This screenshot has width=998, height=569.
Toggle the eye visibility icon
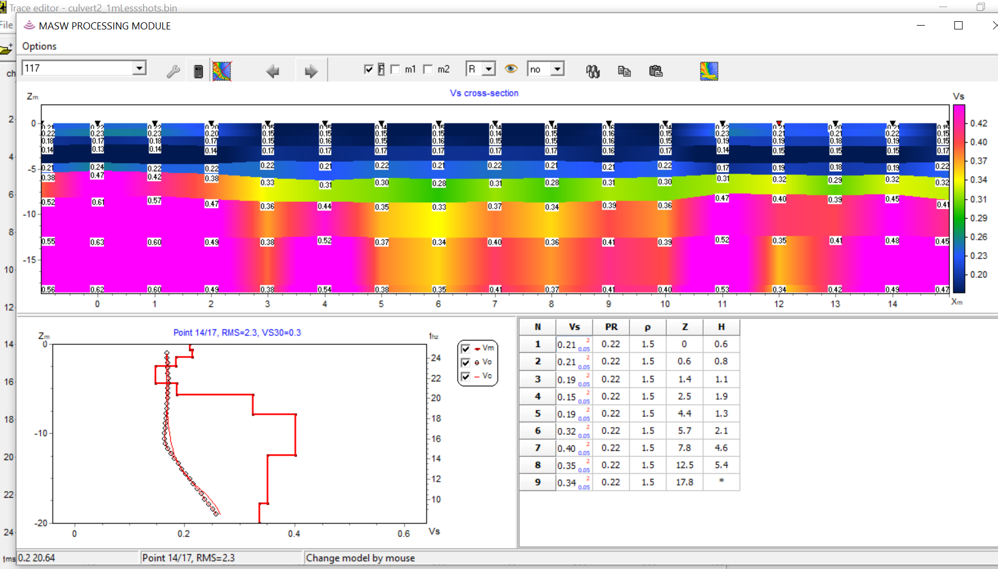point(511,69)
